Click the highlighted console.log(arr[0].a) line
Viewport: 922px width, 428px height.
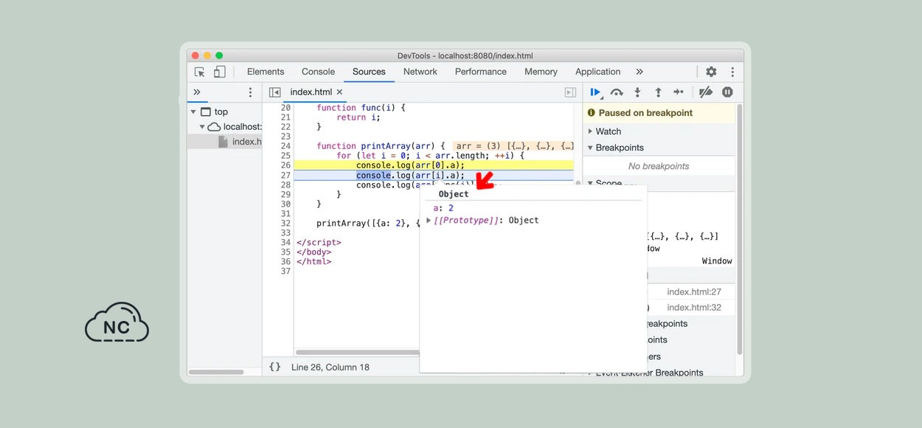click(x=434, y=165)
